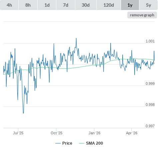The image size is (158, 152).
Task: Select the 120d range tab
Action: (109, 5)
